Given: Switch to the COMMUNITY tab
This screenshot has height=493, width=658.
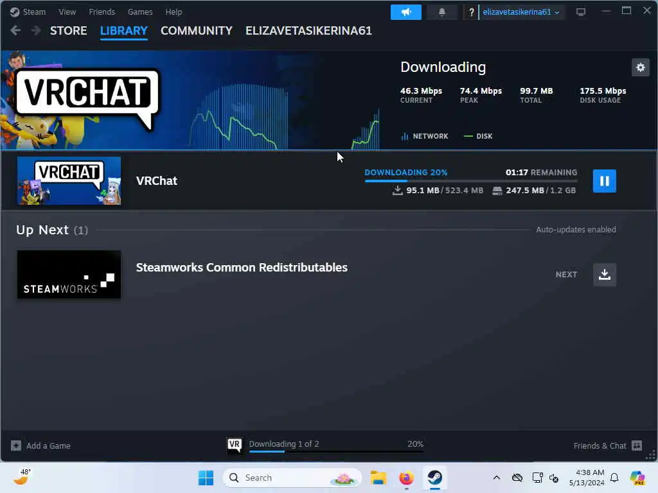Looking at the screenshot, I should [197, 31].
